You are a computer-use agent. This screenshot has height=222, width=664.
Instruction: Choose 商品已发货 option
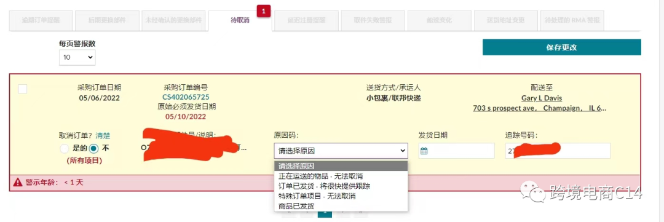tap(341, 206)
